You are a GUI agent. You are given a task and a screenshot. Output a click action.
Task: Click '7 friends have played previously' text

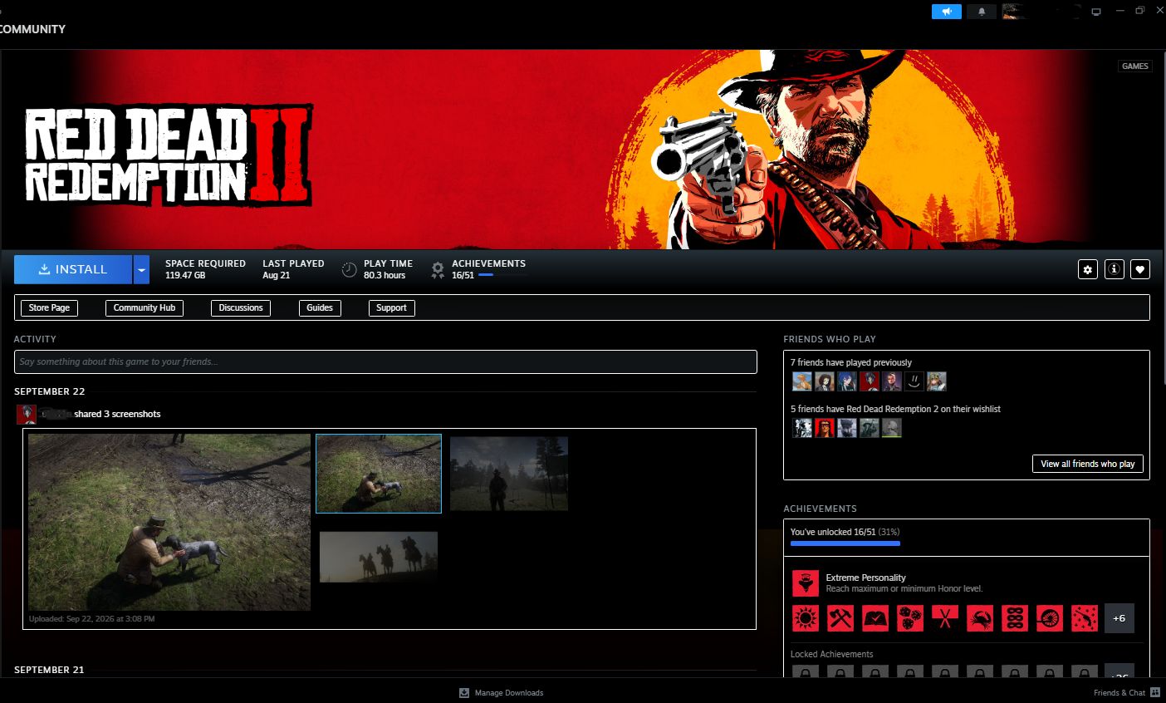tap(850, 362)
